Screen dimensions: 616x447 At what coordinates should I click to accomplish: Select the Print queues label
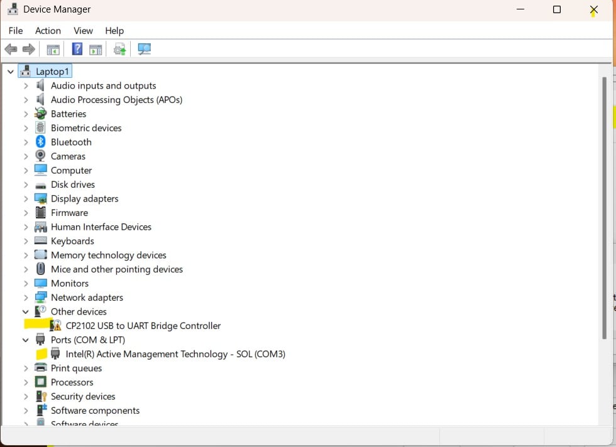[76, 368]
